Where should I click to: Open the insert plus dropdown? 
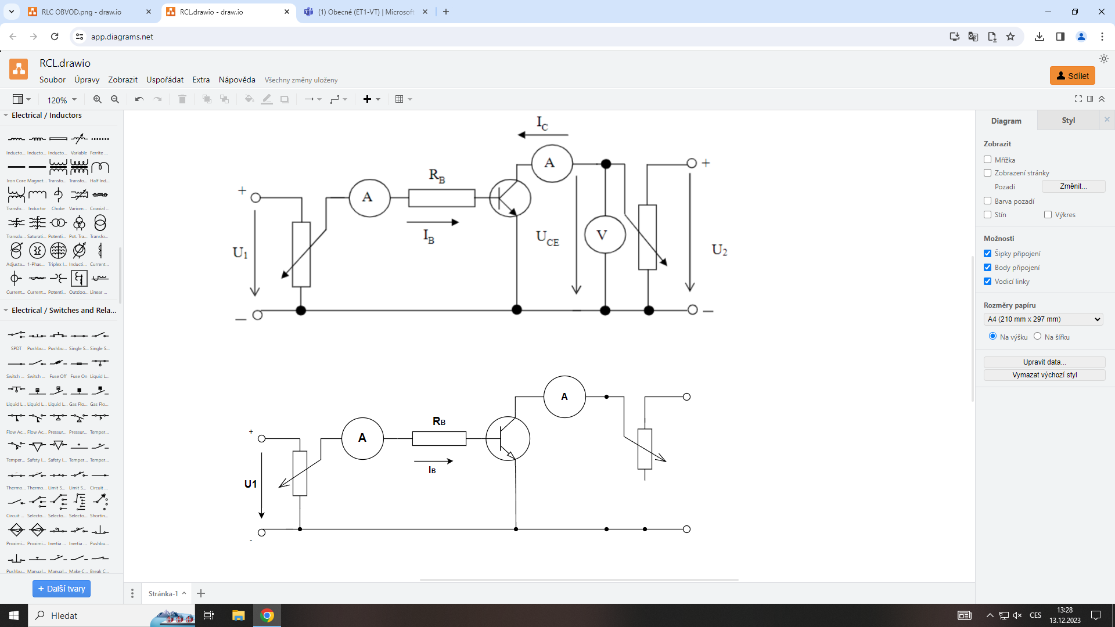(x=372, y=99)
